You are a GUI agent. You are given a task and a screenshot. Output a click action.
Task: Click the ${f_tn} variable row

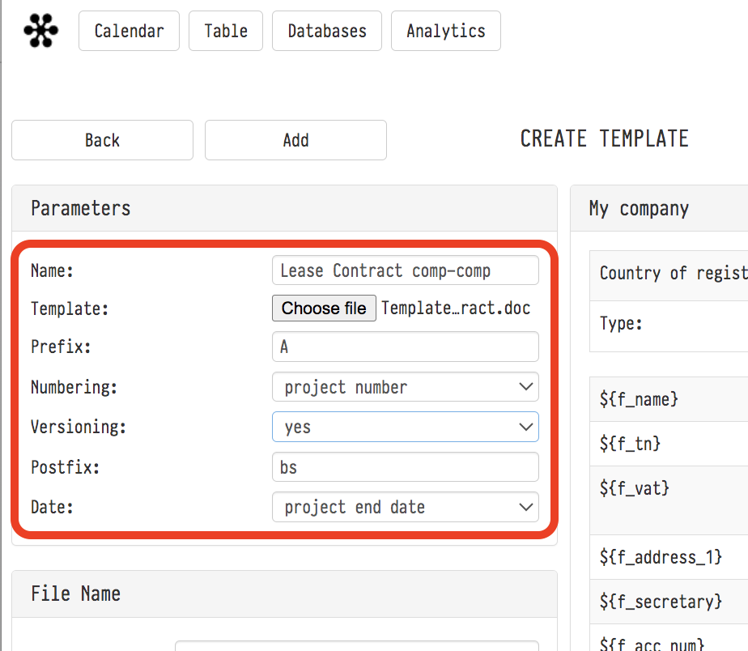[630, 444]
